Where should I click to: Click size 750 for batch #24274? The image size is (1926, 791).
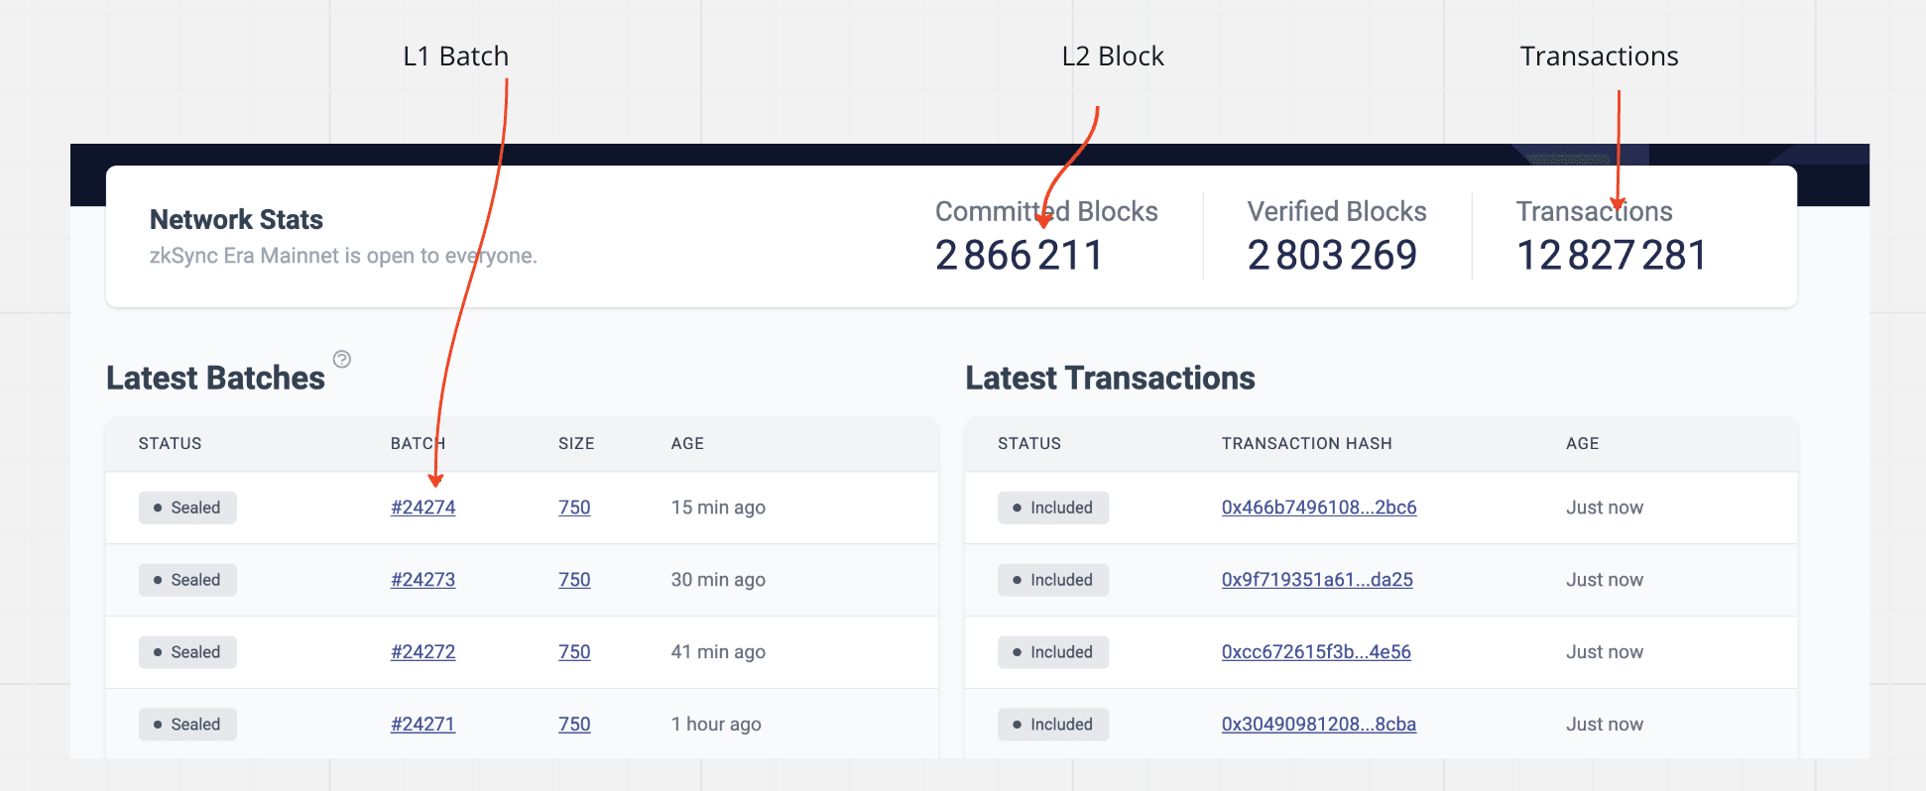pyautogui.click(x=574, y=508)
